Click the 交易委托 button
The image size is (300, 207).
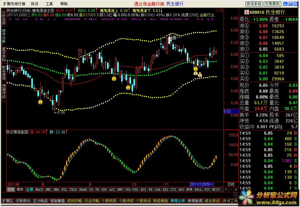[x=272, y=4]
